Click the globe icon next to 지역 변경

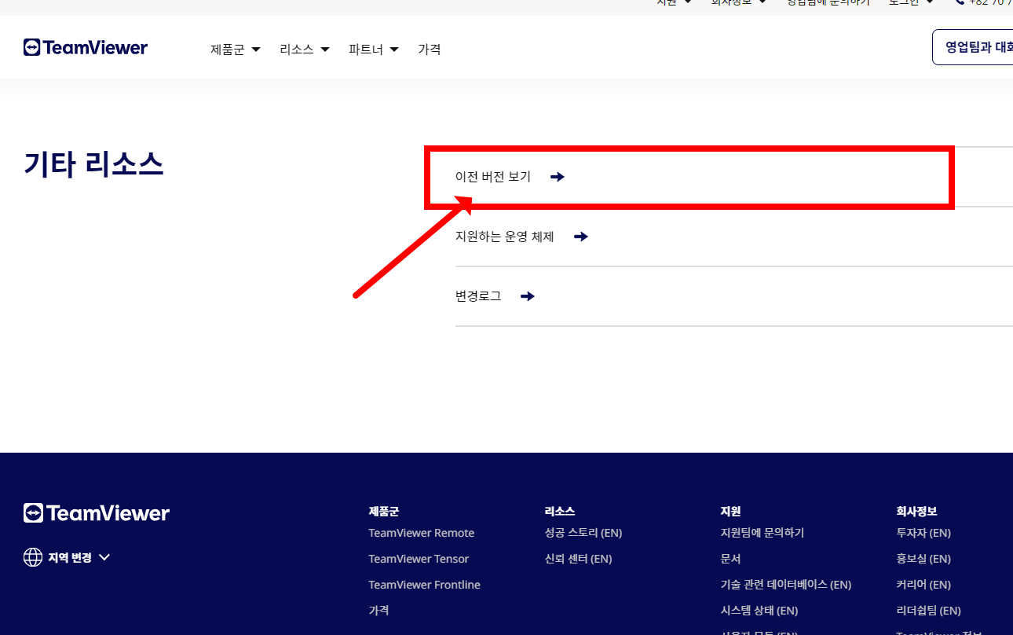click(33, 556)
